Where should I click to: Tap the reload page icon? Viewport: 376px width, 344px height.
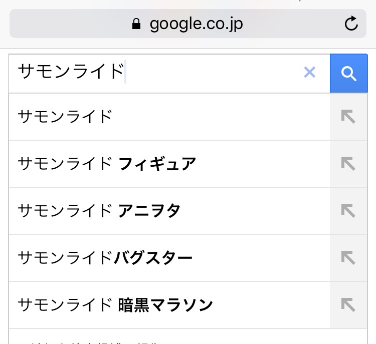click(351, 24)
